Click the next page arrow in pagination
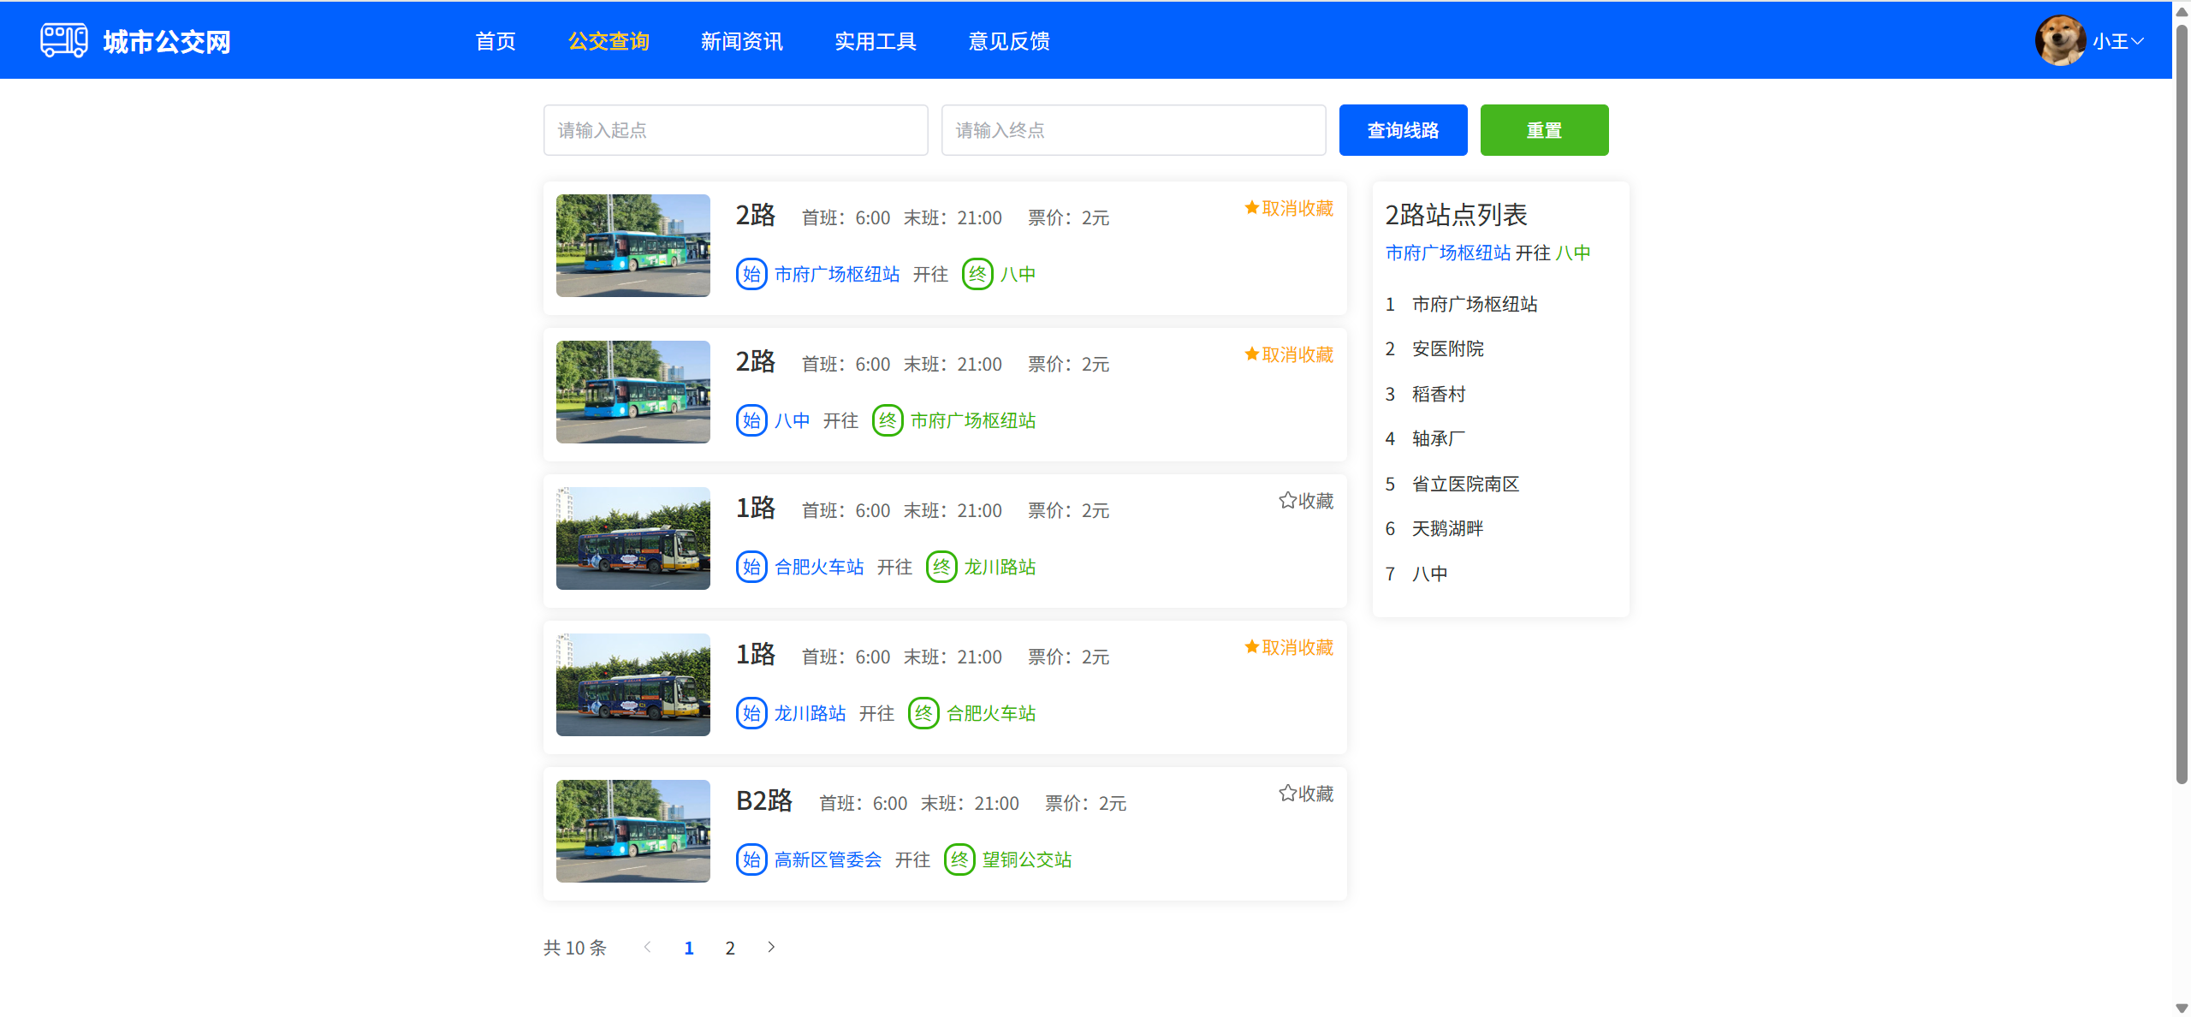The image size is (2191, 1017). [x=770, y=947]
